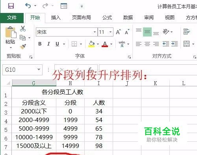Click the formula bar input area
Screen dimensions: 197x155
[x=148, y=70]
